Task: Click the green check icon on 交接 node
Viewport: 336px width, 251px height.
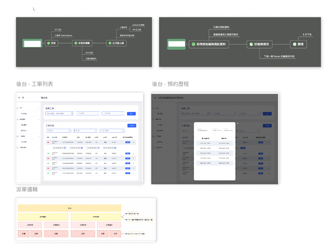Action: [x=49, y=43]
